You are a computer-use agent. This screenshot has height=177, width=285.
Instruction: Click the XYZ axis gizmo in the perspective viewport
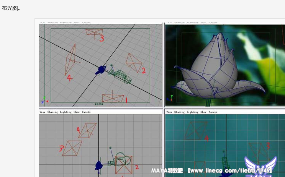(44, 100)
